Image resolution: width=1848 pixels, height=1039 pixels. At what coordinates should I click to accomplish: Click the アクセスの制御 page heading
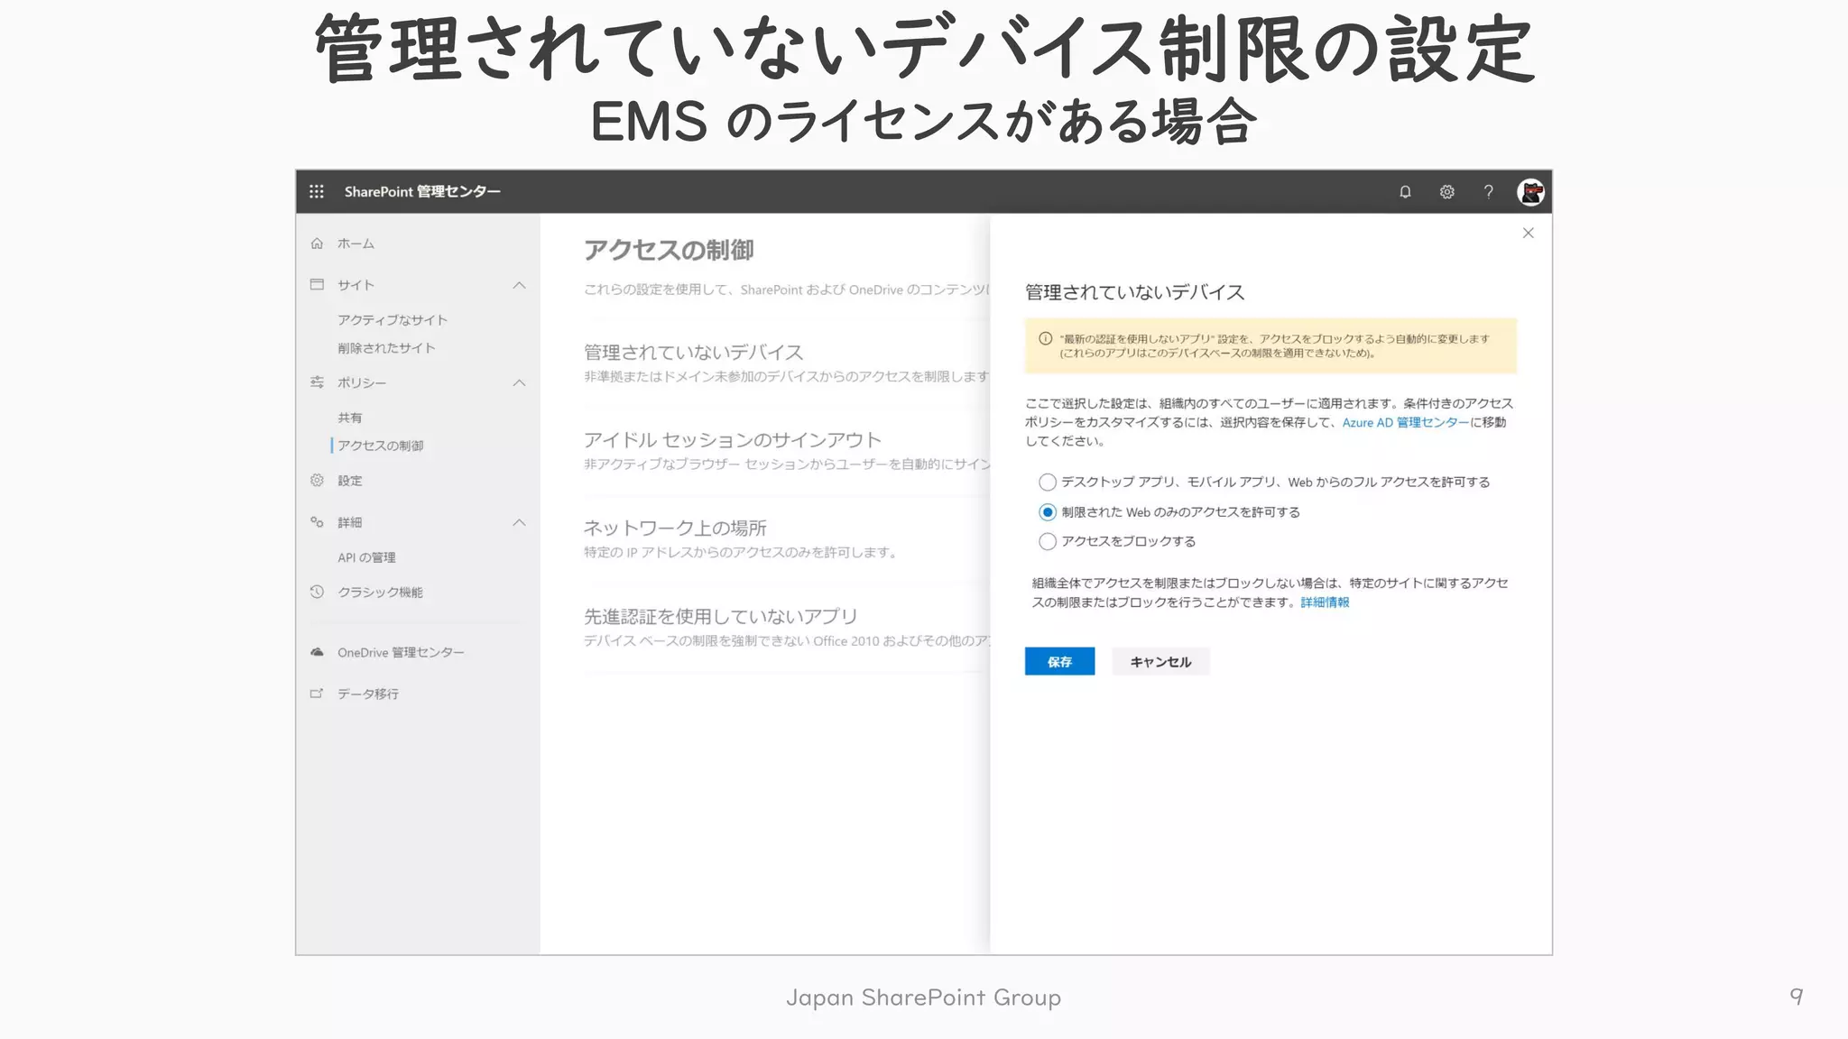669,250
